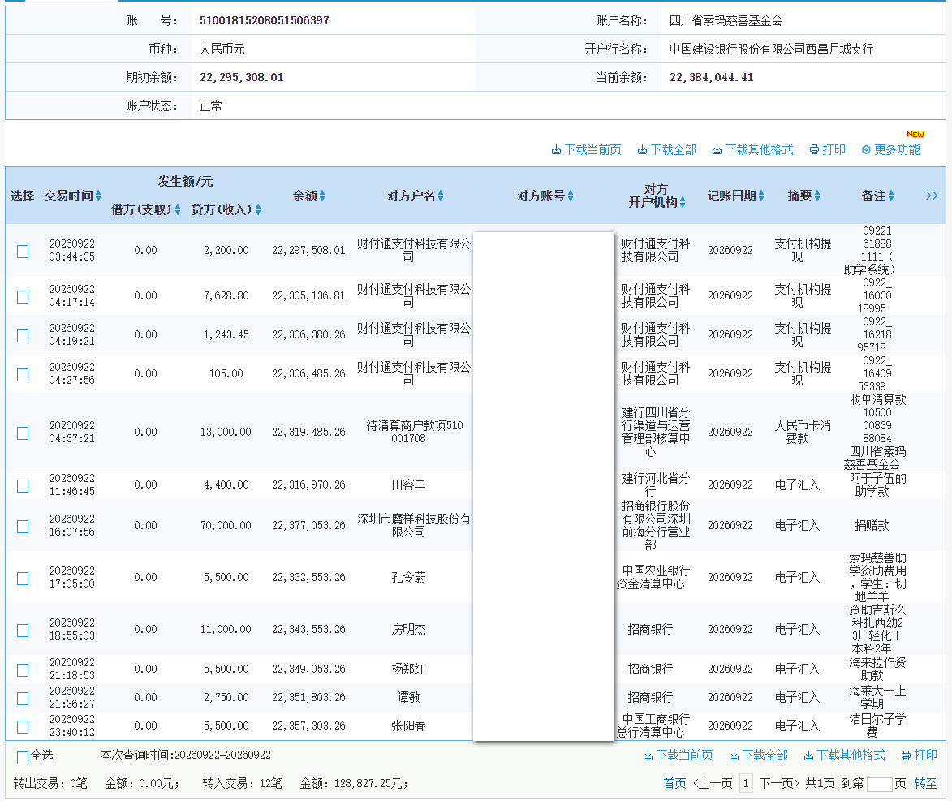Image resolution: width=952 pixels, height=801 pixels.
Task: Tick checkbox for 16:07:56 transaction
Action: 23,527
